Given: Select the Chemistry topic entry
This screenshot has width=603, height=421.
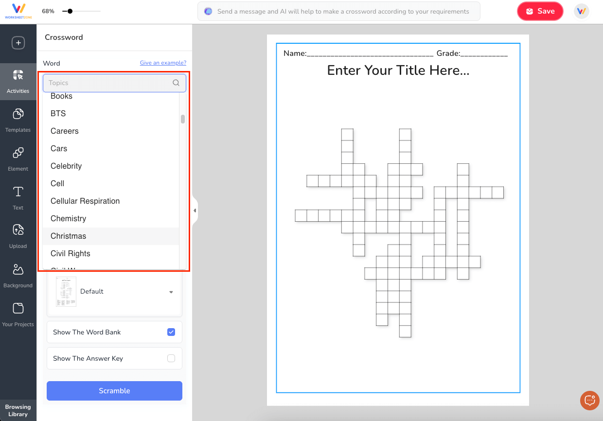Looking at the screenshot, I should 68,218.
